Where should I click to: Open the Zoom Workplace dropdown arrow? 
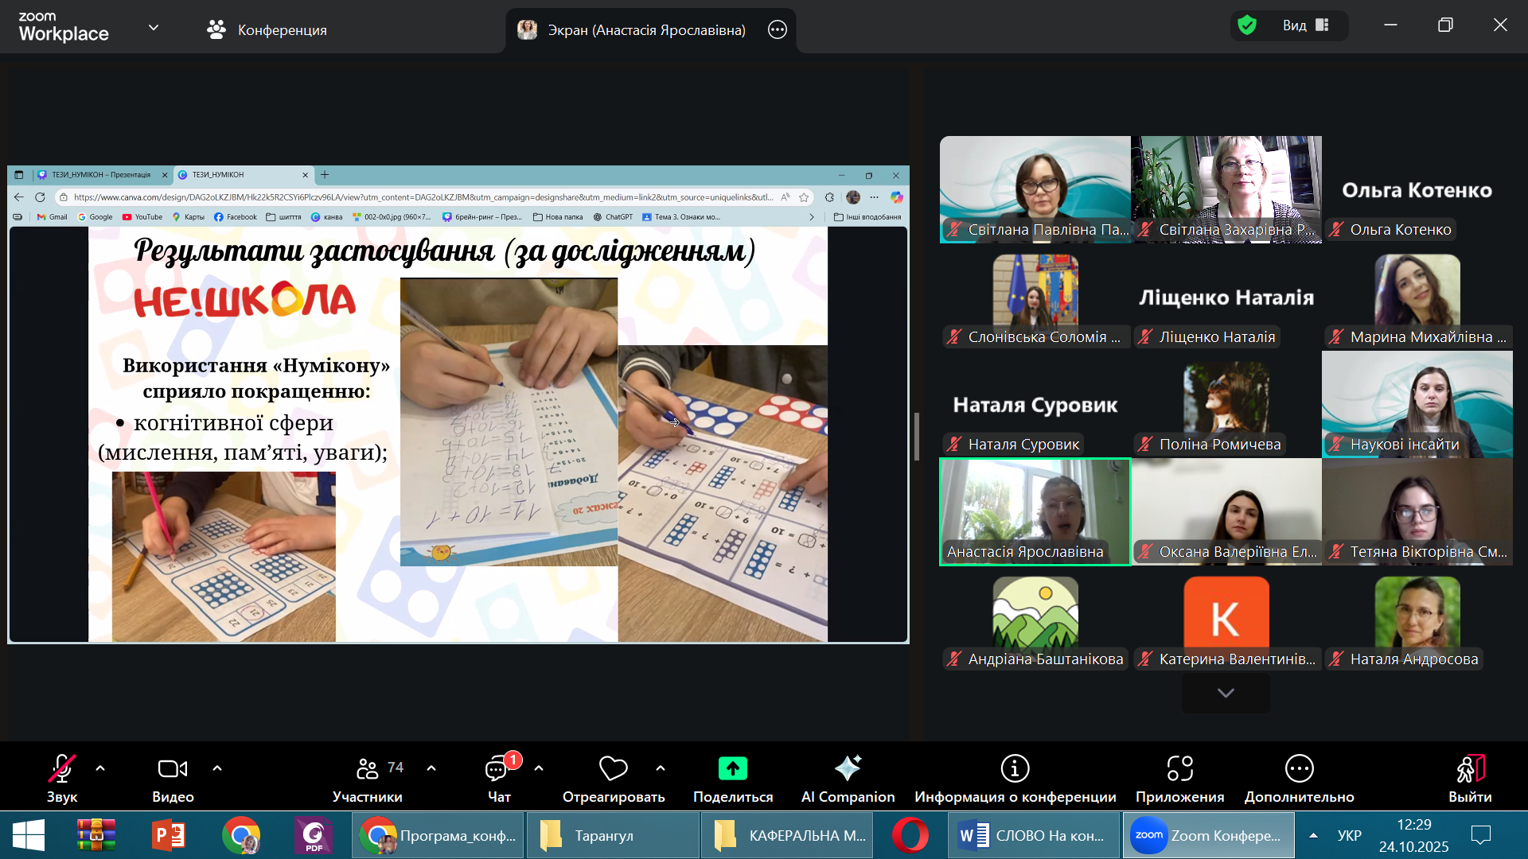(154, 28)
